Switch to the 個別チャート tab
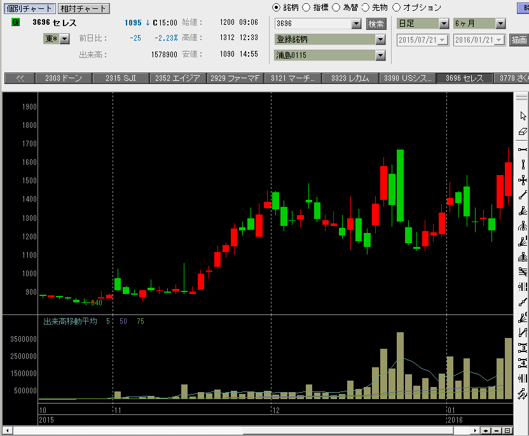Image resolution: width=529 pixels, height=436 pixels. (x=29, y=8)
